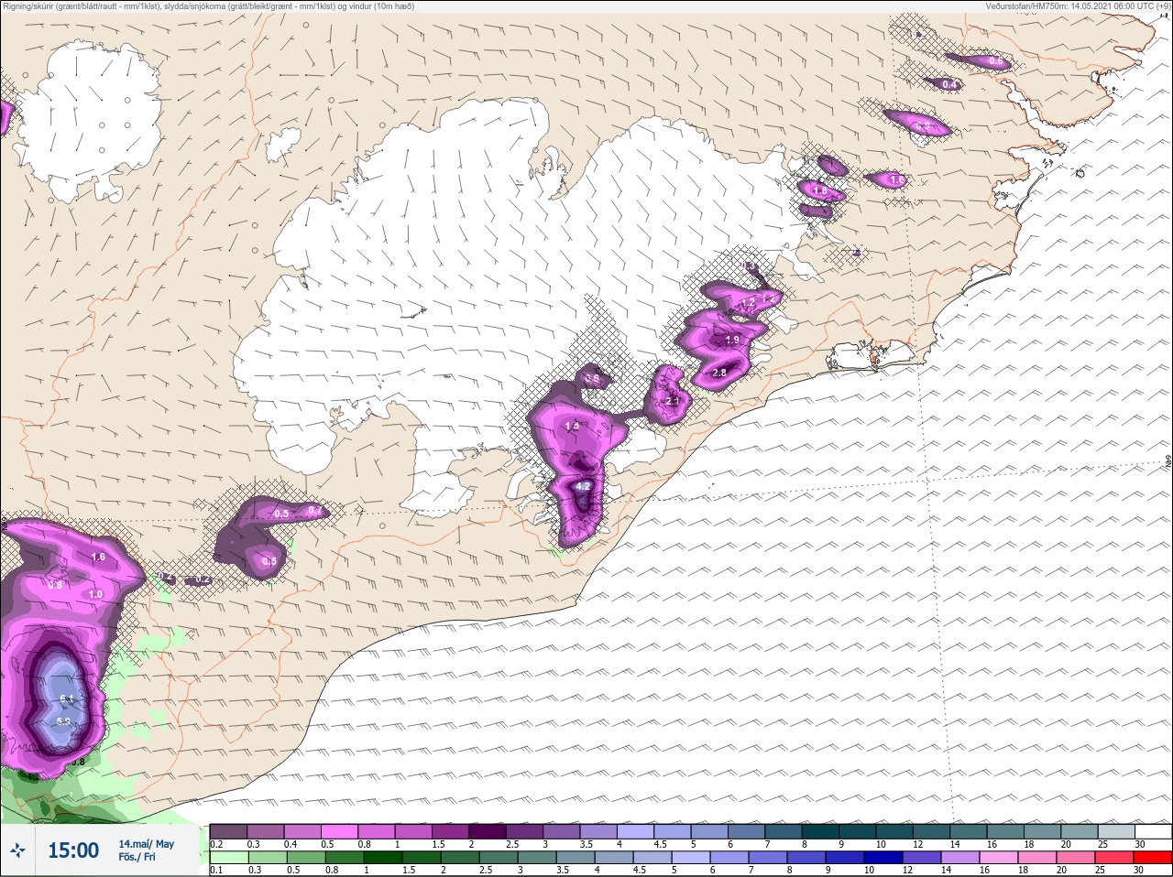Click the white upper legend swatch above 30
Image resolution: width=1173 pixels, height=877 pixels.
[x=1153, y=831]
